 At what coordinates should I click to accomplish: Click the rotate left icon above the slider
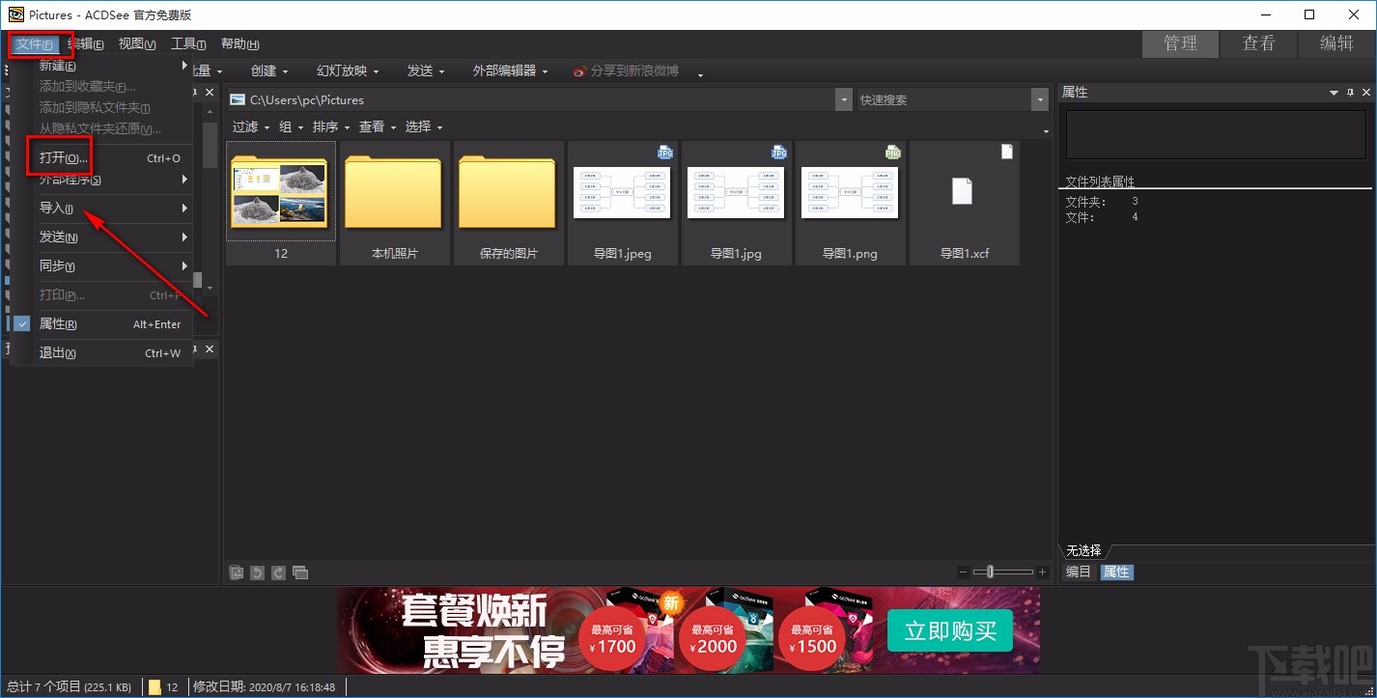[x=256, y=572]
